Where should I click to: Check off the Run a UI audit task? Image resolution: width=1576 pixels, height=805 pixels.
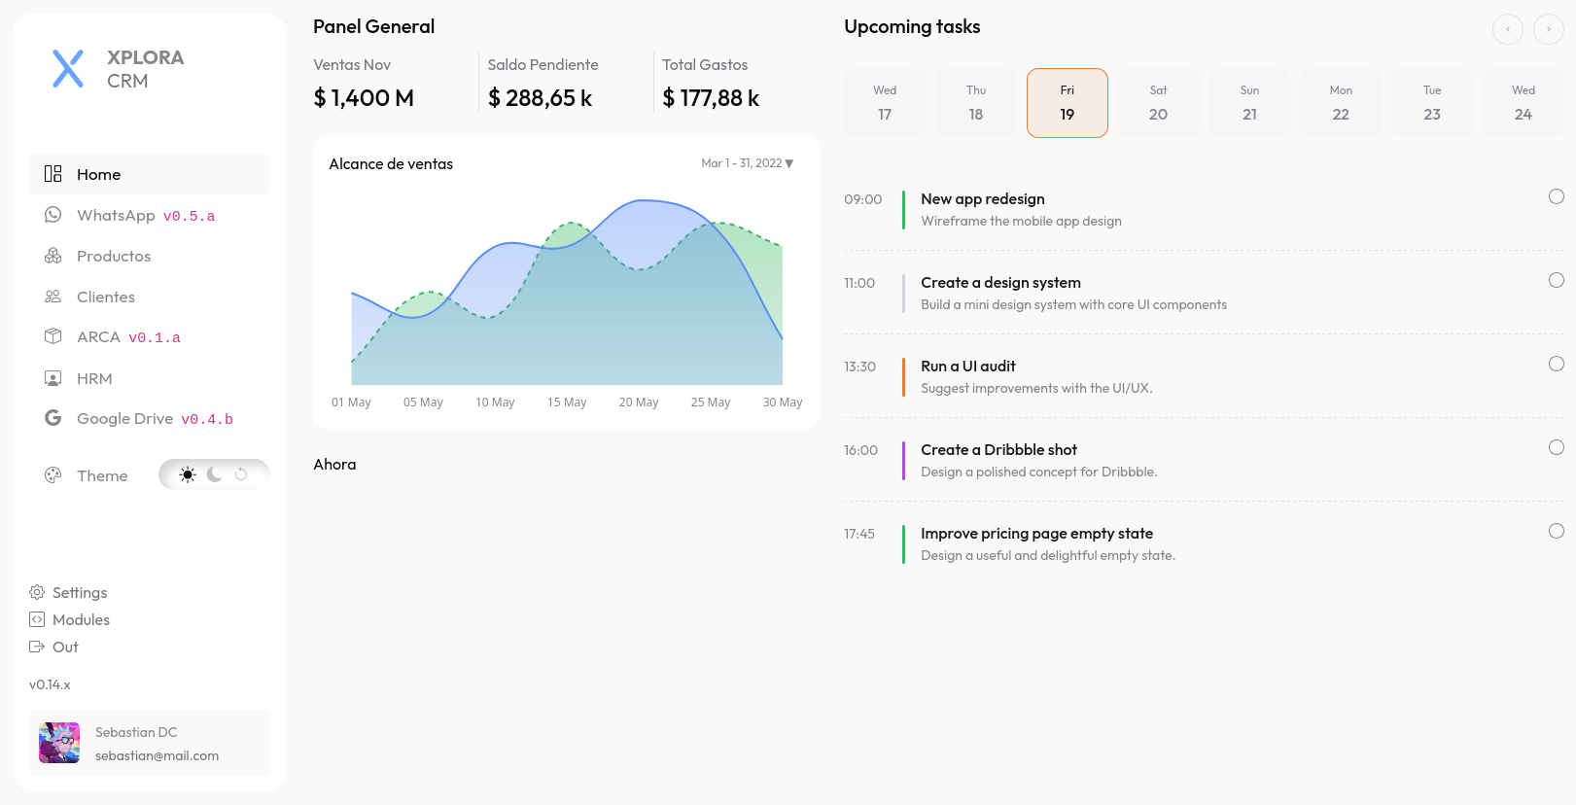tap(1556, 364)
